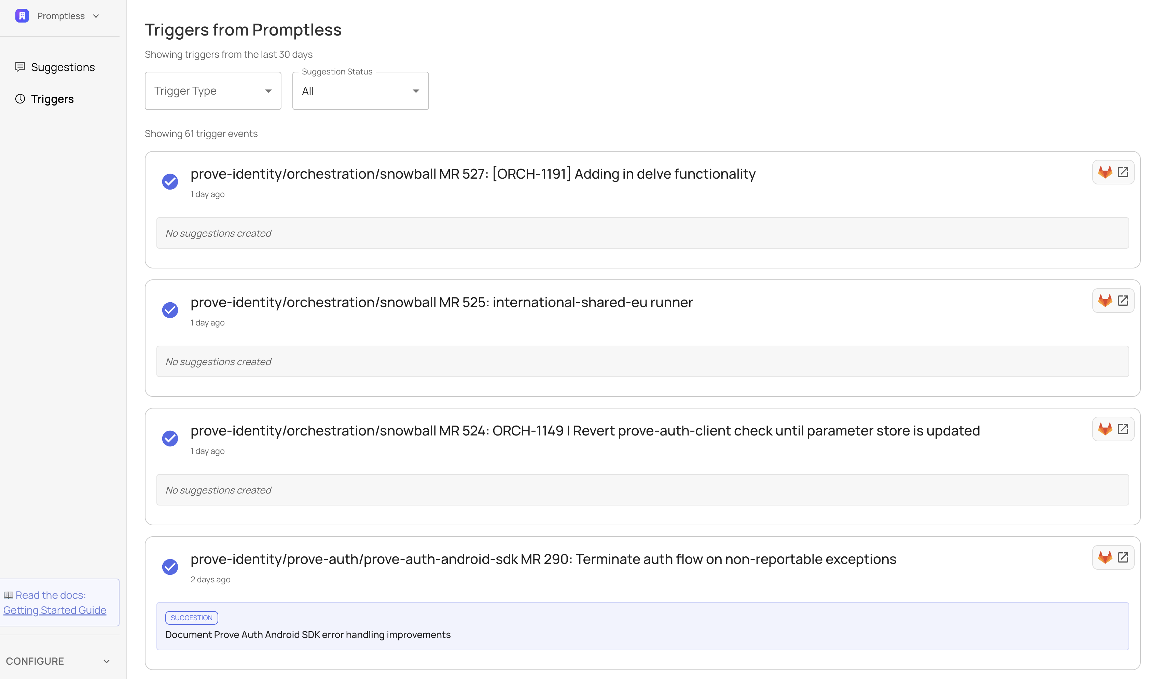Open the Suggestion Status dropdown

[x=360, y=91]
